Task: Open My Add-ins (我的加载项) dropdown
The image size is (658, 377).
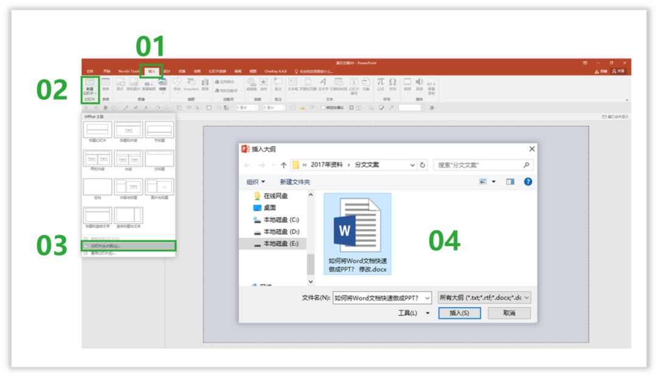Action: pos(228,90)
